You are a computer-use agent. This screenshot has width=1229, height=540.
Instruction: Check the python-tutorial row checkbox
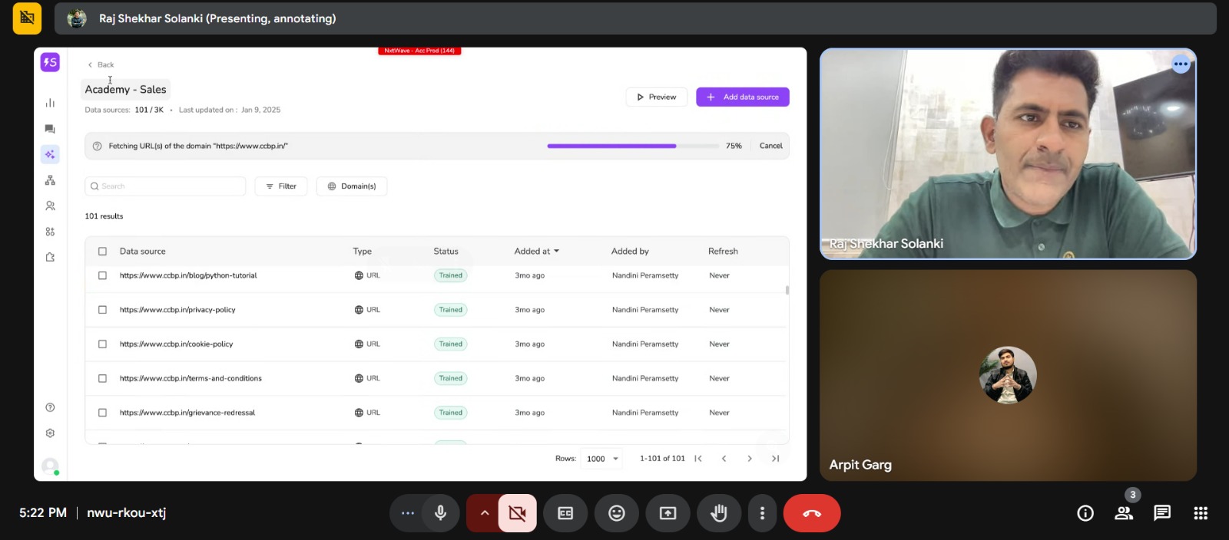click(102, 275)
